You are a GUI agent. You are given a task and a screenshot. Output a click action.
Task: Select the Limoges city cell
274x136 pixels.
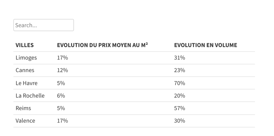tap(26, 58)
